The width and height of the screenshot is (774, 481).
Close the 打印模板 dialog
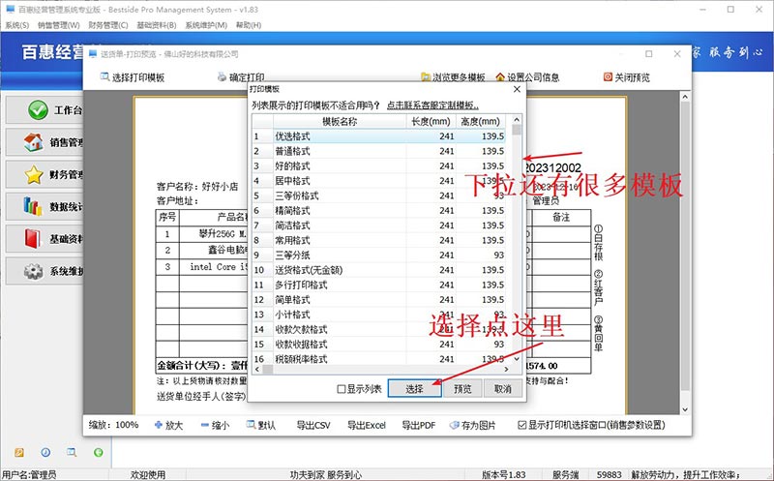pyautogui.click(x=517, y=89)
